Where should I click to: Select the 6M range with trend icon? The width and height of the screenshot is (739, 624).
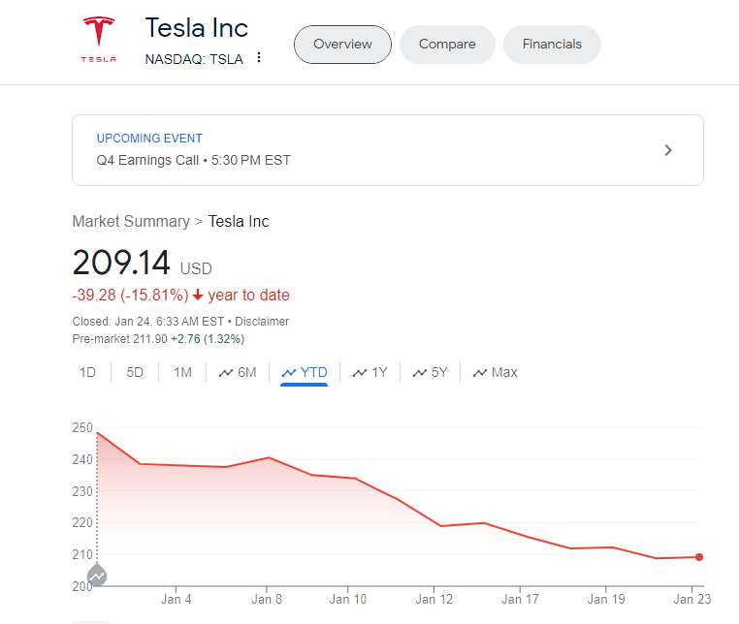pyautogui.click(x=238, y=372)
